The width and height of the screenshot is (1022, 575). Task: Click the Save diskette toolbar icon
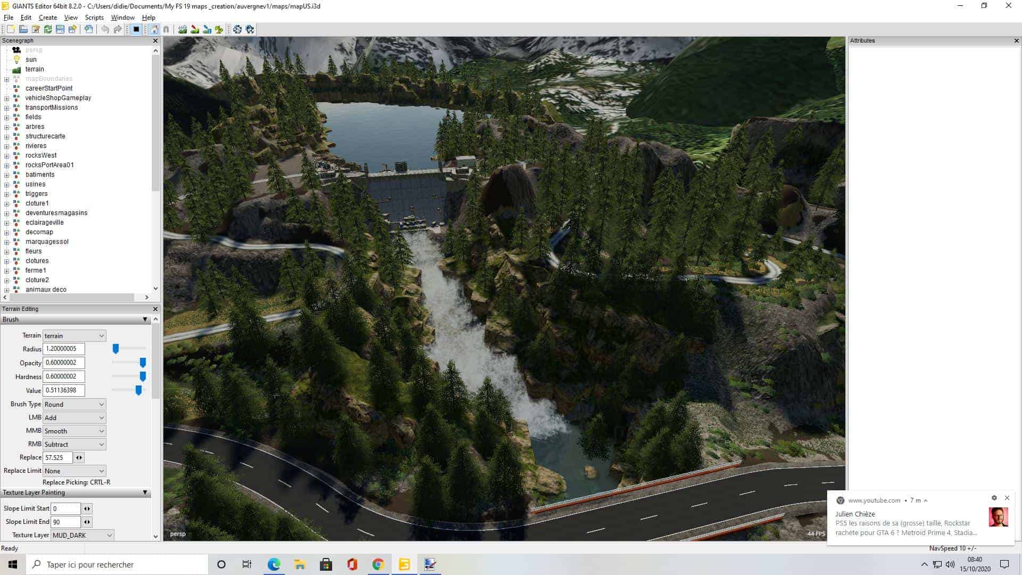60,29
